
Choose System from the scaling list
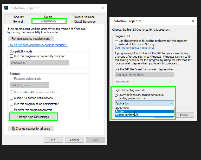144,111
